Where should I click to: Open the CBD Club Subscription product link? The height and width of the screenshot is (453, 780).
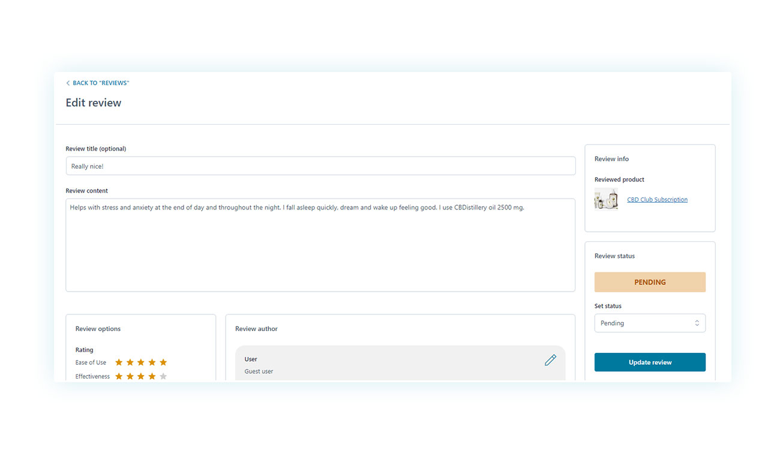tap(657, 200)
